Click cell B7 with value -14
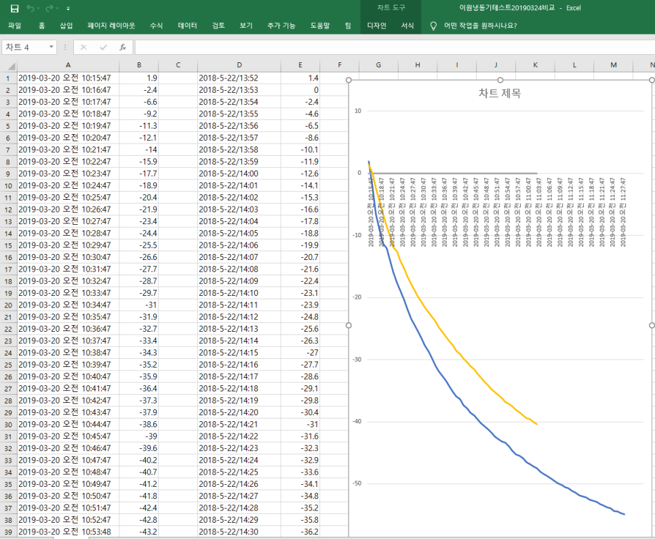This screenshot has width=655, height=539. coord(139,150)
